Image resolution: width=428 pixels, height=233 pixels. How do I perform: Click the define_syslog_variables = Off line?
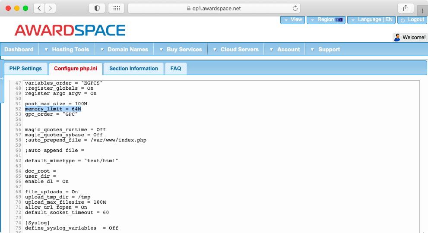tap(72, 228)
